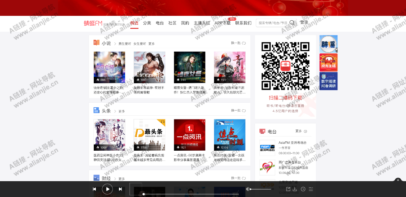Start playback with the play button
This screenshot has height=197, width=406.
coord(108,189)
